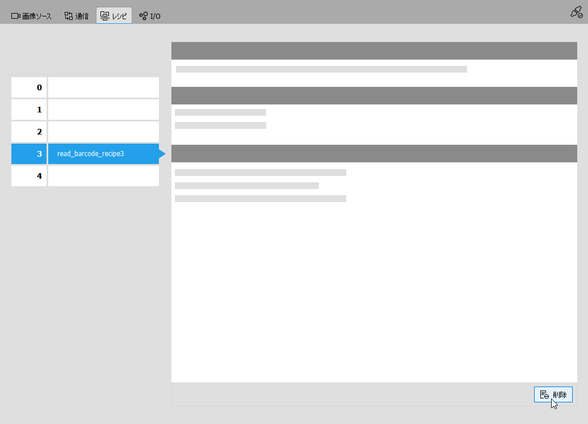Click the empty name field of slot 0
The height and width of the screenshot is (424, 588).
(x=103, y=87)
